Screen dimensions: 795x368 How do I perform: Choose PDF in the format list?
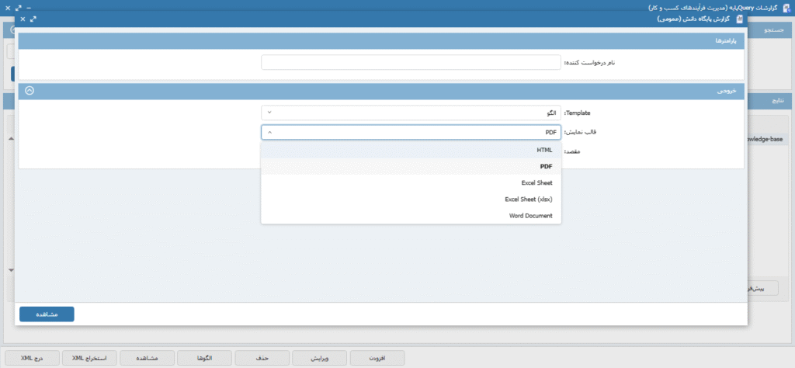(x=411, y=166)
